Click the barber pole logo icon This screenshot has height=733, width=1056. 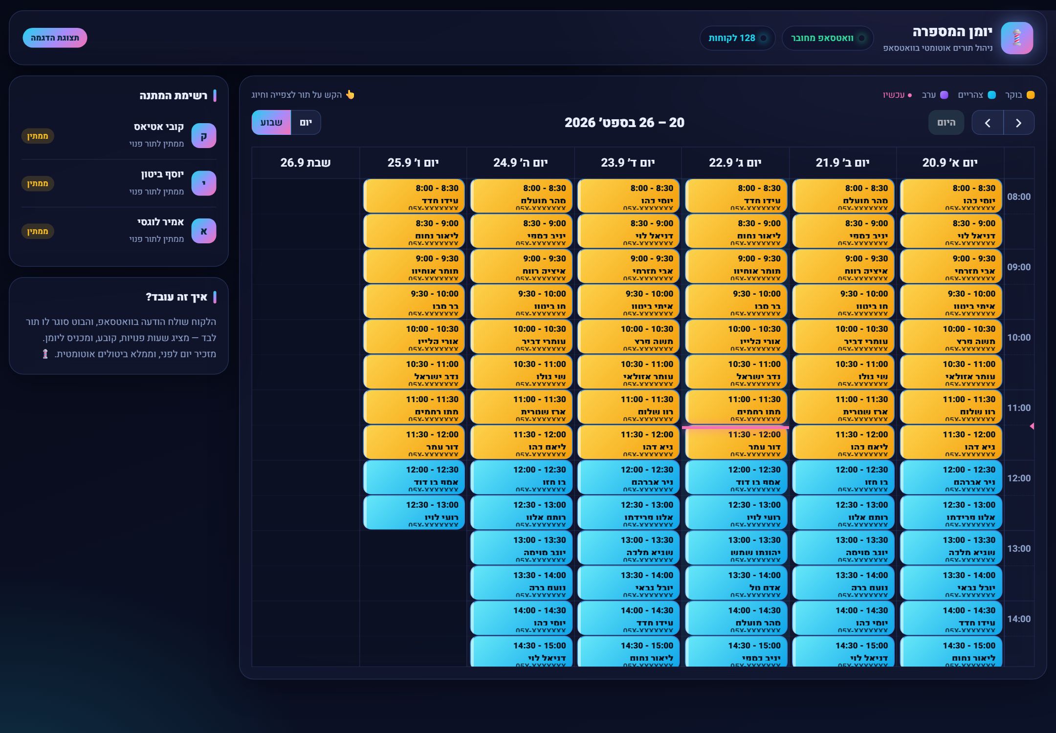[1017, 38]
